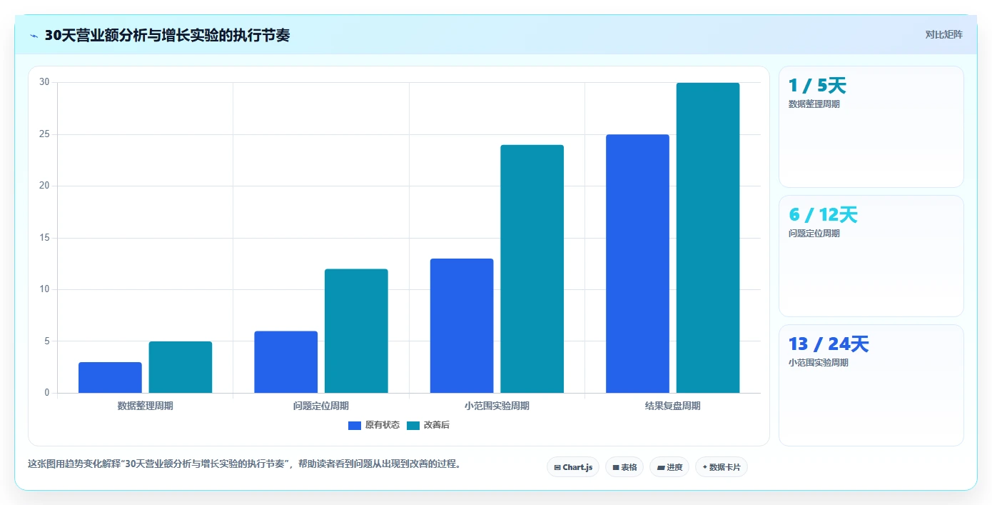Click the y-axis value 15

coord(44,238)
